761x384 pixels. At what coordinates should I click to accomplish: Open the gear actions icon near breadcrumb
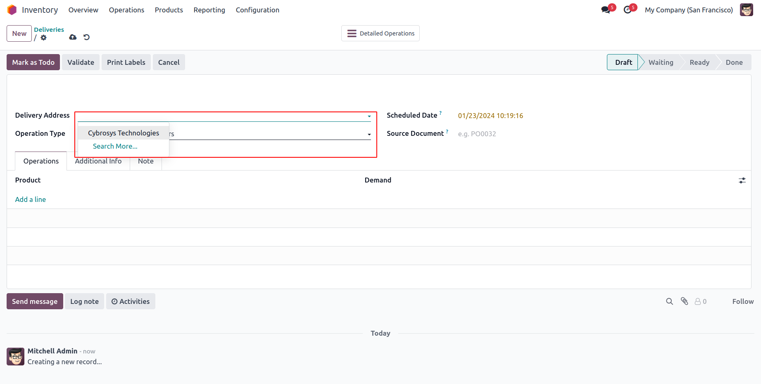click(44, 38)
